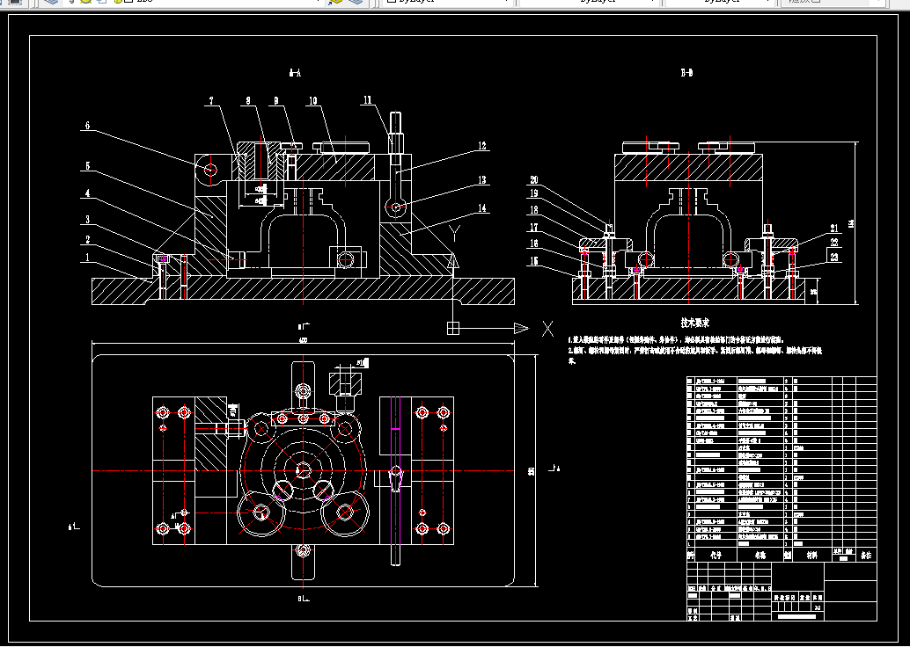Select the 备注 column header
This screenshot has width=910, height=647.
point(865,556)
